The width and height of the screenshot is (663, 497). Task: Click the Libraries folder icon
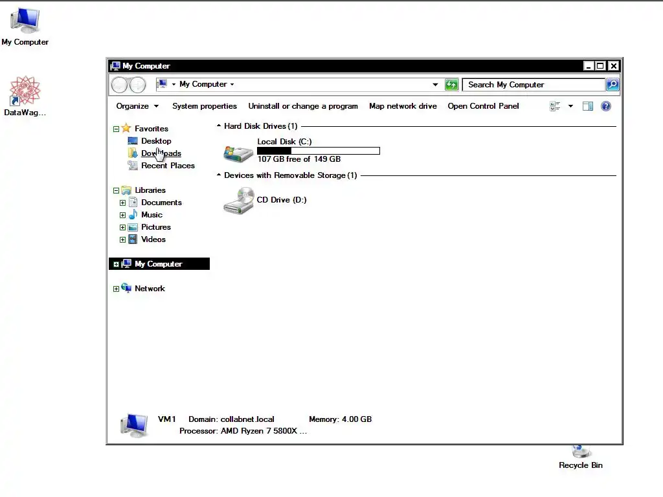pos(126,190)
